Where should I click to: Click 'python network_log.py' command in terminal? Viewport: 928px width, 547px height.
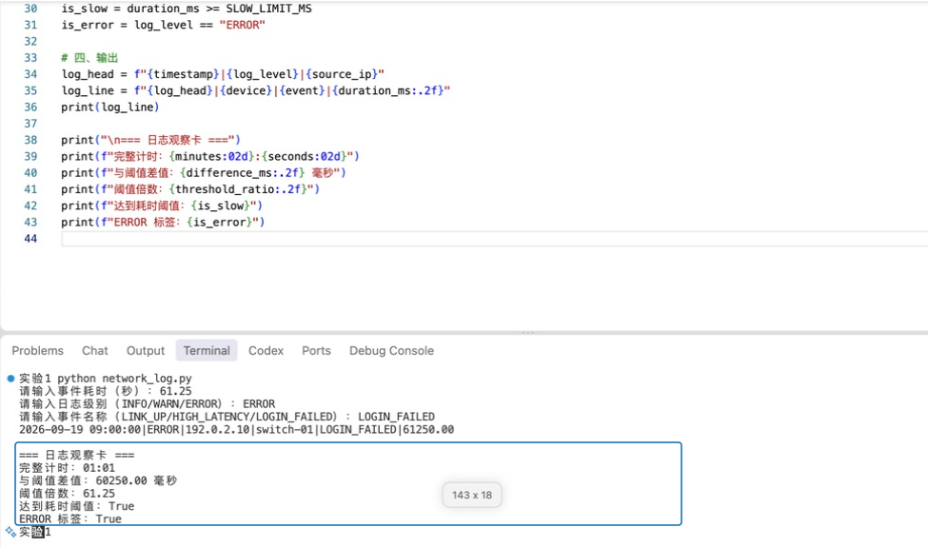coord(125,378)
